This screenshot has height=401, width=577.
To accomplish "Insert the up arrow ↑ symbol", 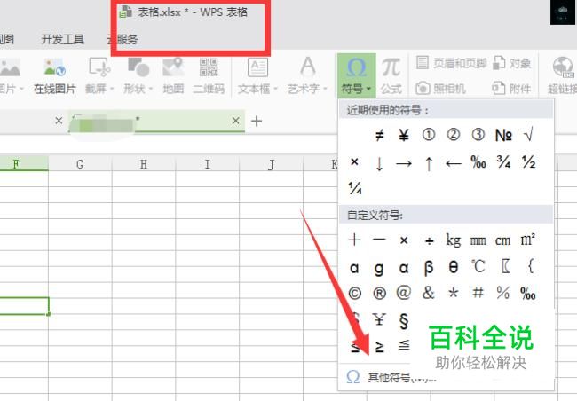I will point(429,164).
